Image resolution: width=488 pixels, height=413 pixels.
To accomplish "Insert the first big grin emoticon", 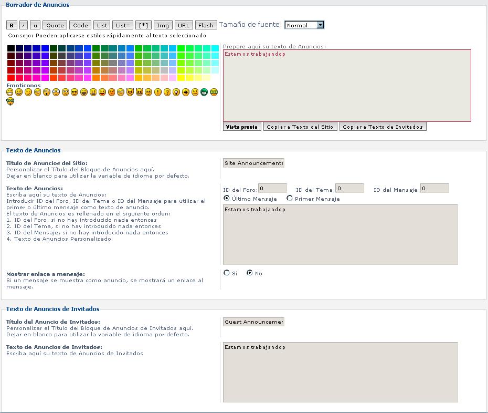I will [x=10, y=92].
